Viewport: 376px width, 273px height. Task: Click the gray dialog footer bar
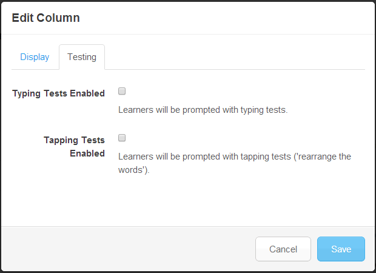121,249
